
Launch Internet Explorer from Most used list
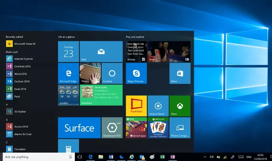[x=20, y=59]
